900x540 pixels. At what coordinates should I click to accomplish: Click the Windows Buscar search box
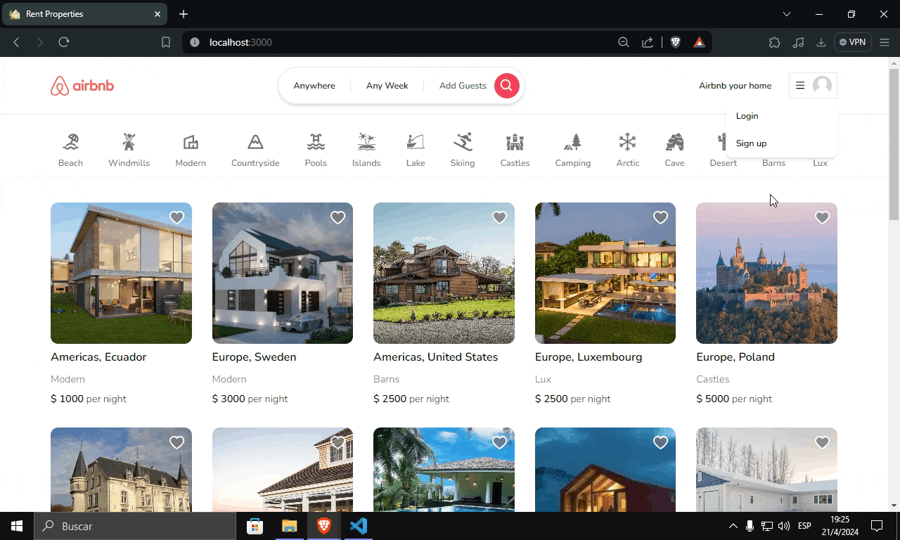point(135,526)
